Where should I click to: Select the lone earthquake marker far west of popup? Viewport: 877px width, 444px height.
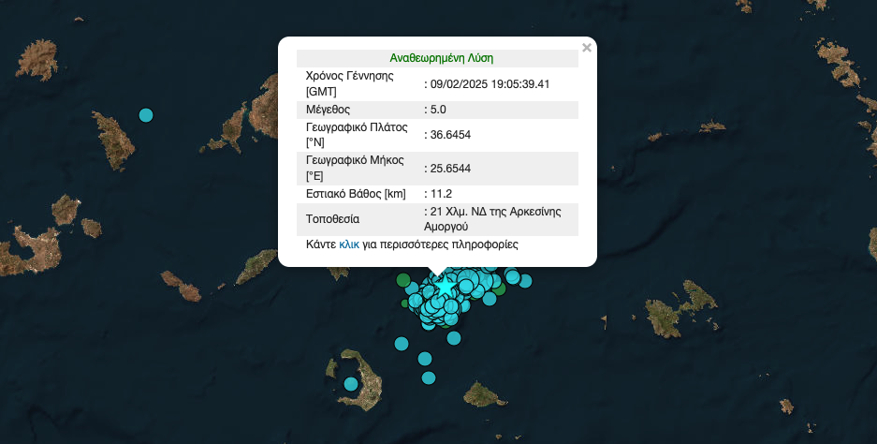click(x=146, y=115)
